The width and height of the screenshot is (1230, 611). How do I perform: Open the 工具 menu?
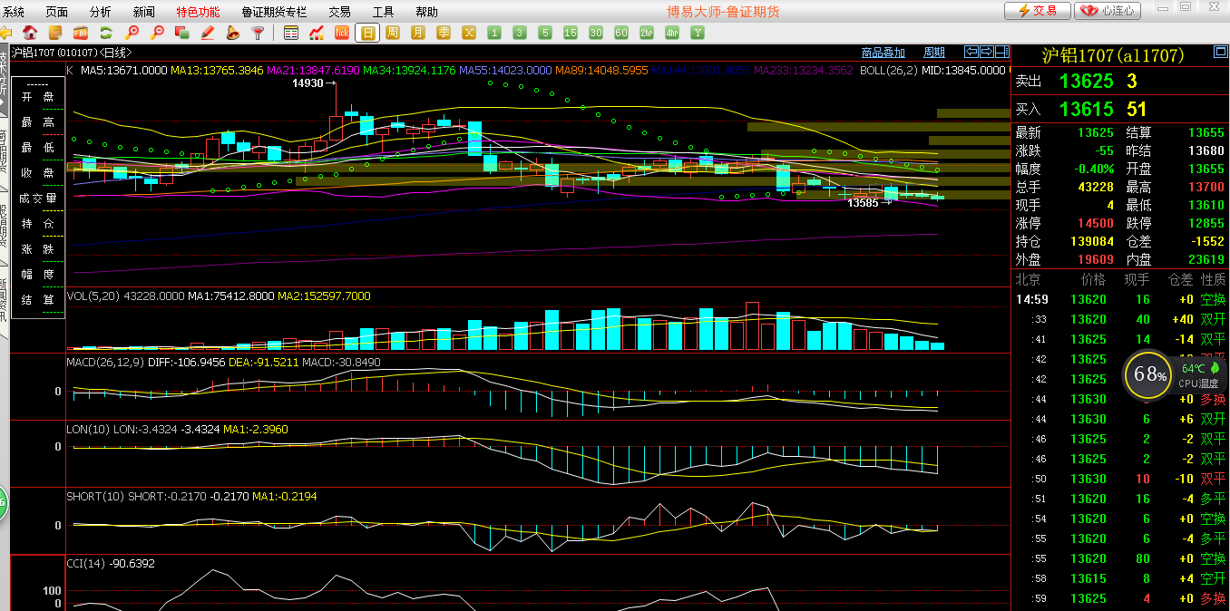tap(383, 12)
